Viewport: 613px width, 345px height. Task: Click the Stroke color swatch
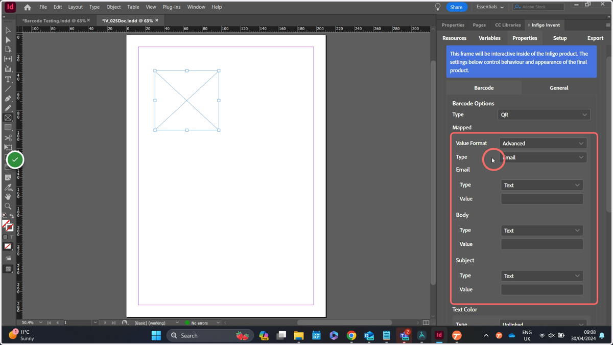click(10, 227)
